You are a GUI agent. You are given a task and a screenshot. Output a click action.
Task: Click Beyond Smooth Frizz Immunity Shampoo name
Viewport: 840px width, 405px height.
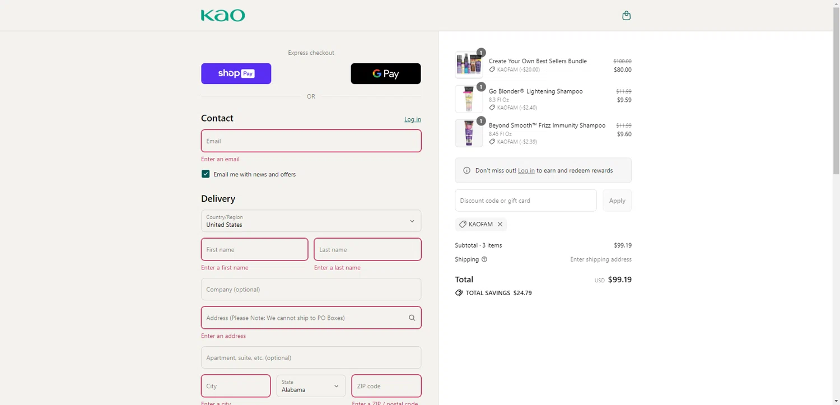pos(547,125)
